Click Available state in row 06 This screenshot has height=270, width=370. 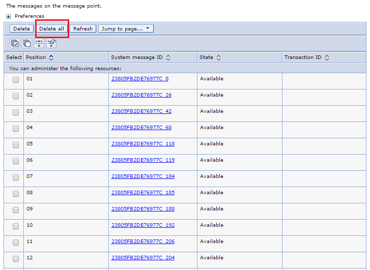coord(212,160)
